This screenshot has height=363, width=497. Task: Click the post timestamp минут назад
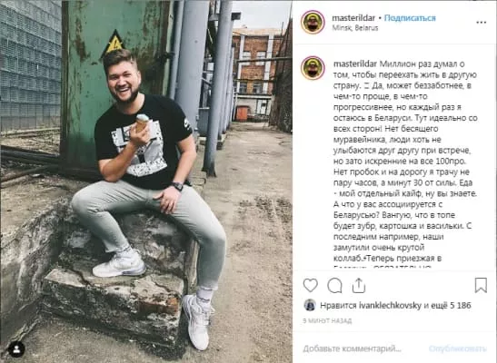[327, 320]
